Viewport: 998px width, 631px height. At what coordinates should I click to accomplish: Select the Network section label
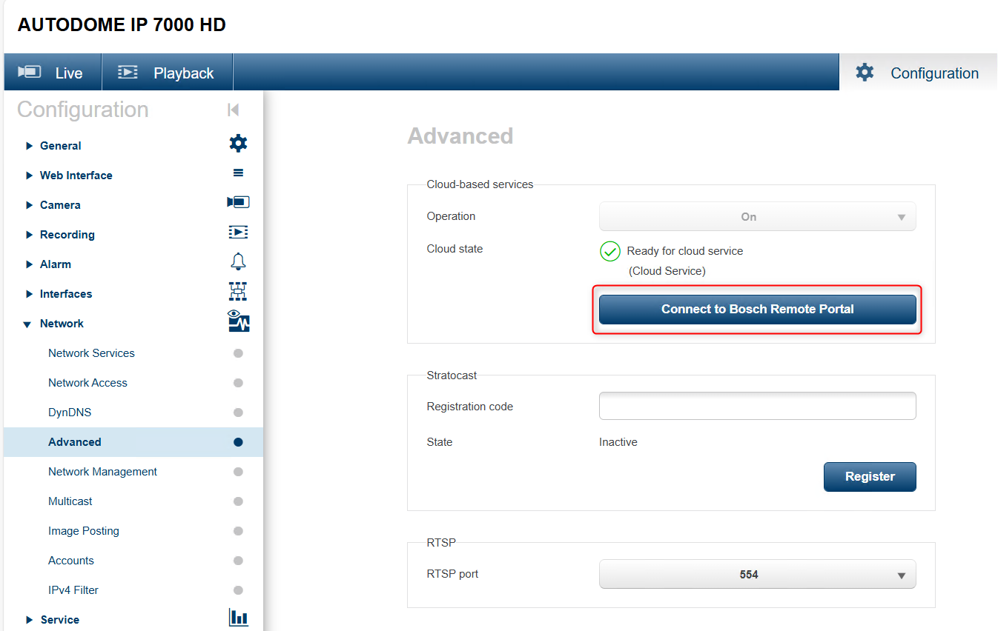[62, 324]
